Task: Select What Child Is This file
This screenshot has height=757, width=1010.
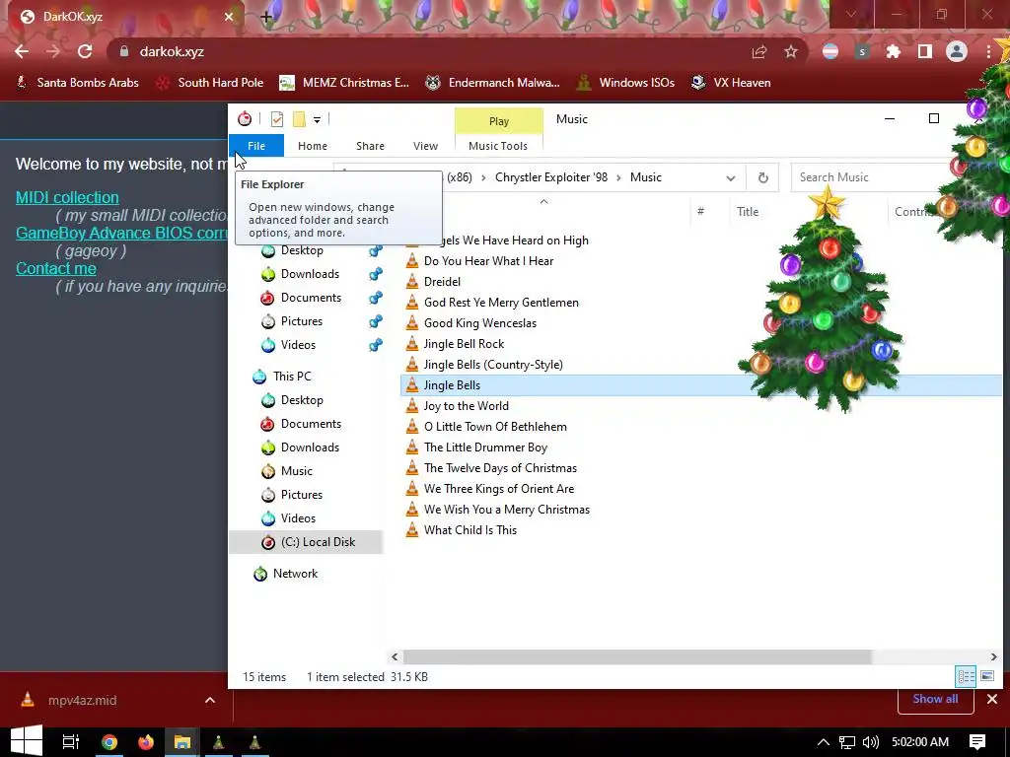Action: [470, 529]
